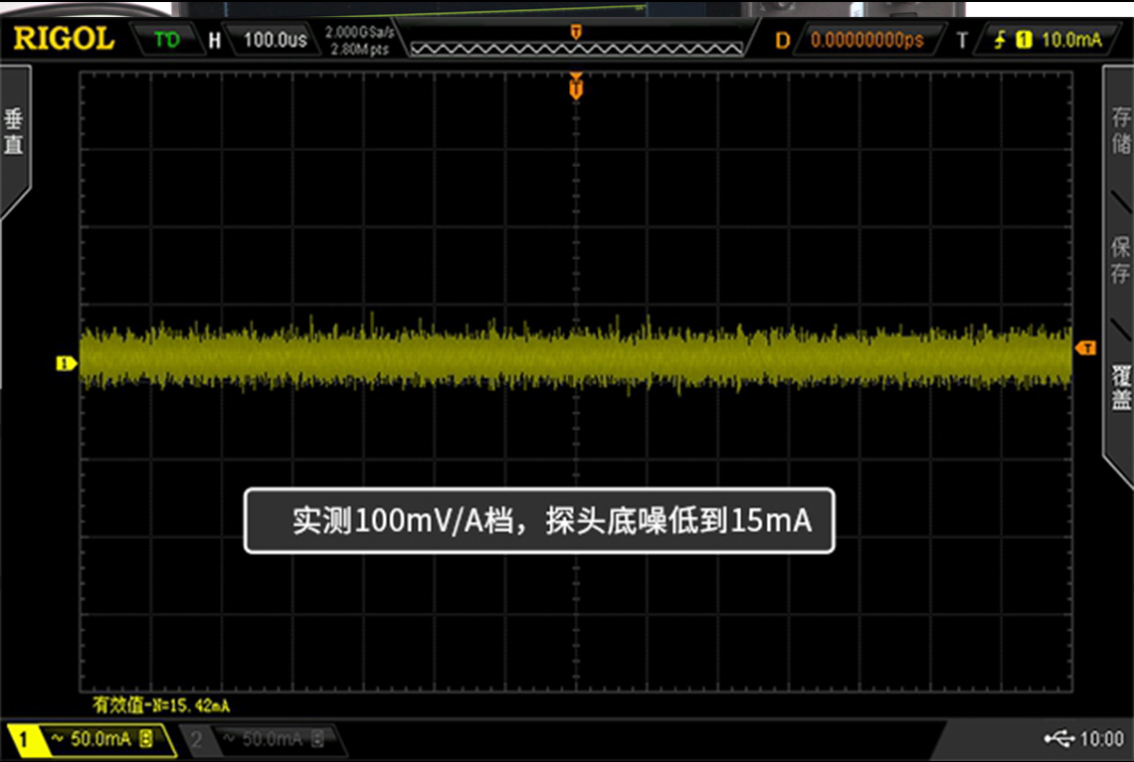Screen dimensions: 1134x762
Task: Click the rising edge trigger icon
Action: (x=1000, y=40)
